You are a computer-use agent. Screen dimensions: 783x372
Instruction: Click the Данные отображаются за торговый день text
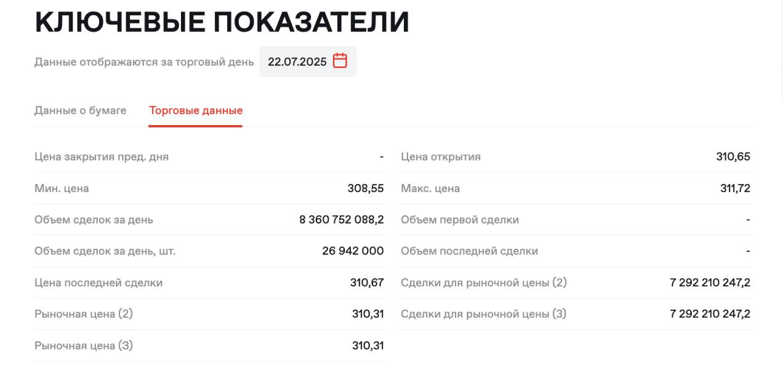[x=144, y=62]
